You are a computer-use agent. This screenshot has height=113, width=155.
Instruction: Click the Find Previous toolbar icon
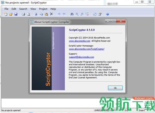[82, 14]
